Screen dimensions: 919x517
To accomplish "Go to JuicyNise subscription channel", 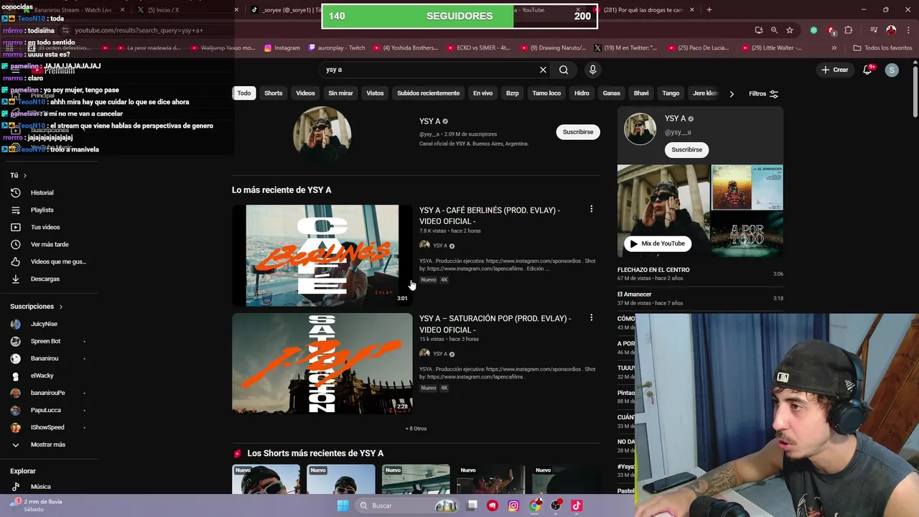I will (x=44, y=324).
